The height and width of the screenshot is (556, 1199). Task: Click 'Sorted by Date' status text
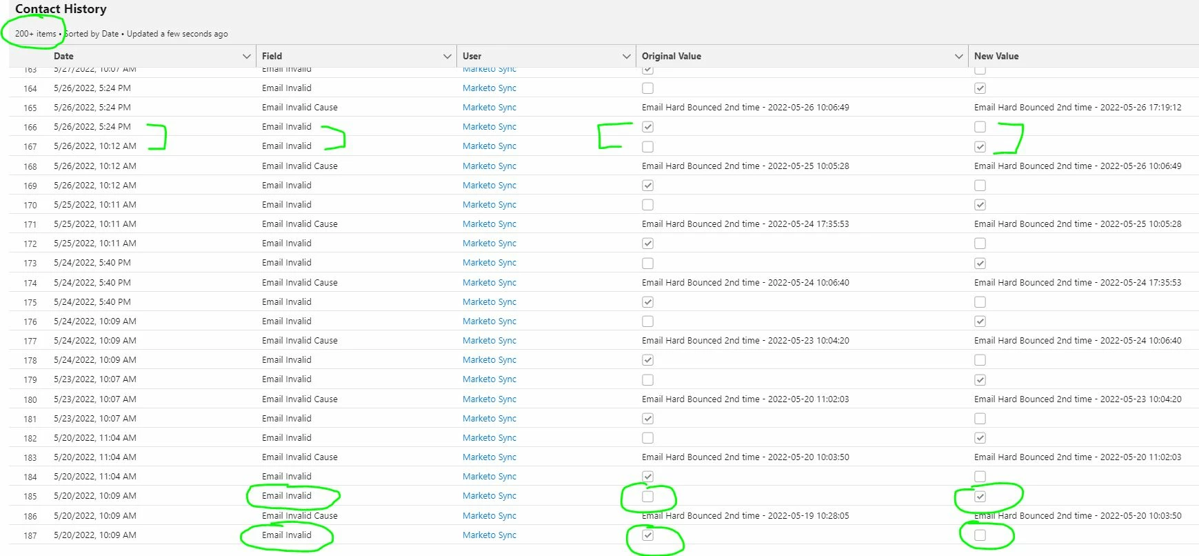point(92,34)
